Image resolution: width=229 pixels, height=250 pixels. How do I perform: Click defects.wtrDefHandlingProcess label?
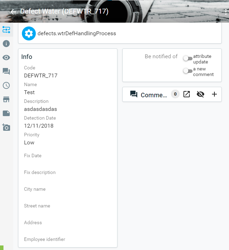(77, 33)
